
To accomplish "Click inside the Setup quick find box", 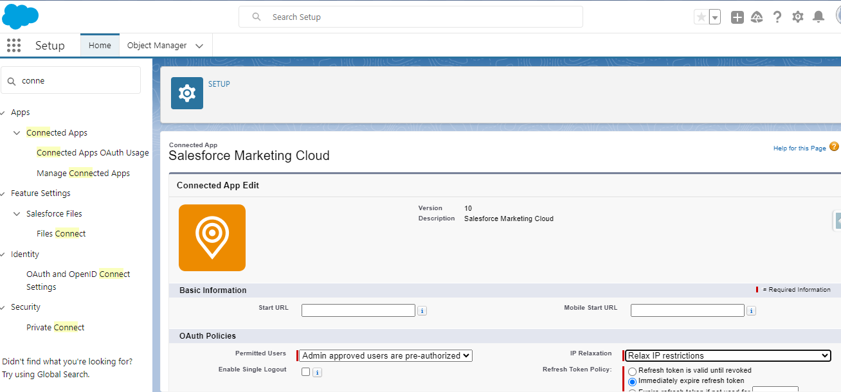I will click(x=71, y=80).
